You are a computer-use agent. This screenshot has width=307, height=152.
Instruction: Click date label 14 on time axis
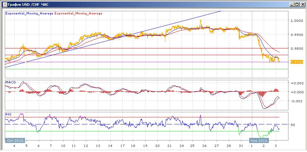coord(110,146)
